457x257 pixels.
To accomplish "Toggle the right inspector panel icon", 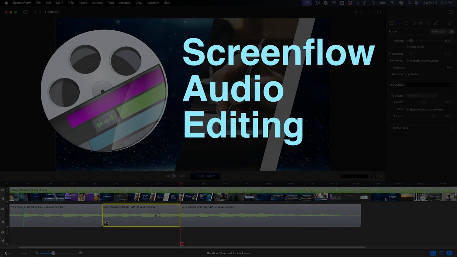I will tap(450, 12).
